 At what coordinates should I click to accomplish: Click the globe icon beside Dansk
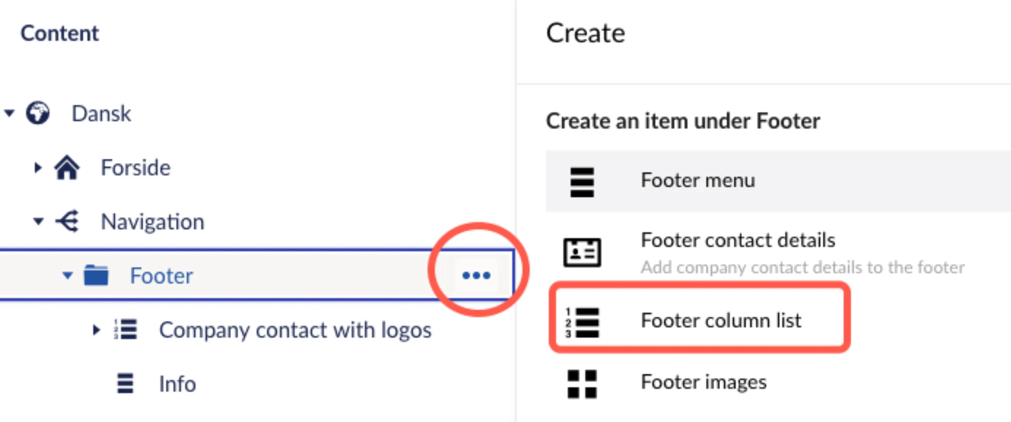point(38,113)
